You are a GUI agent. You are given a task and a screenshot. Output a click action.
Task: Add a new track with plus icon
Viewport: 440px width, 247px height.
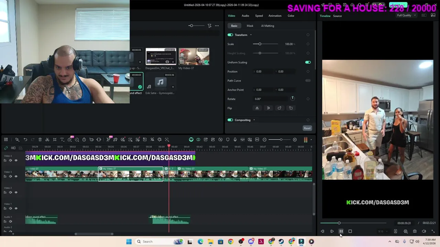coord(13,234)
